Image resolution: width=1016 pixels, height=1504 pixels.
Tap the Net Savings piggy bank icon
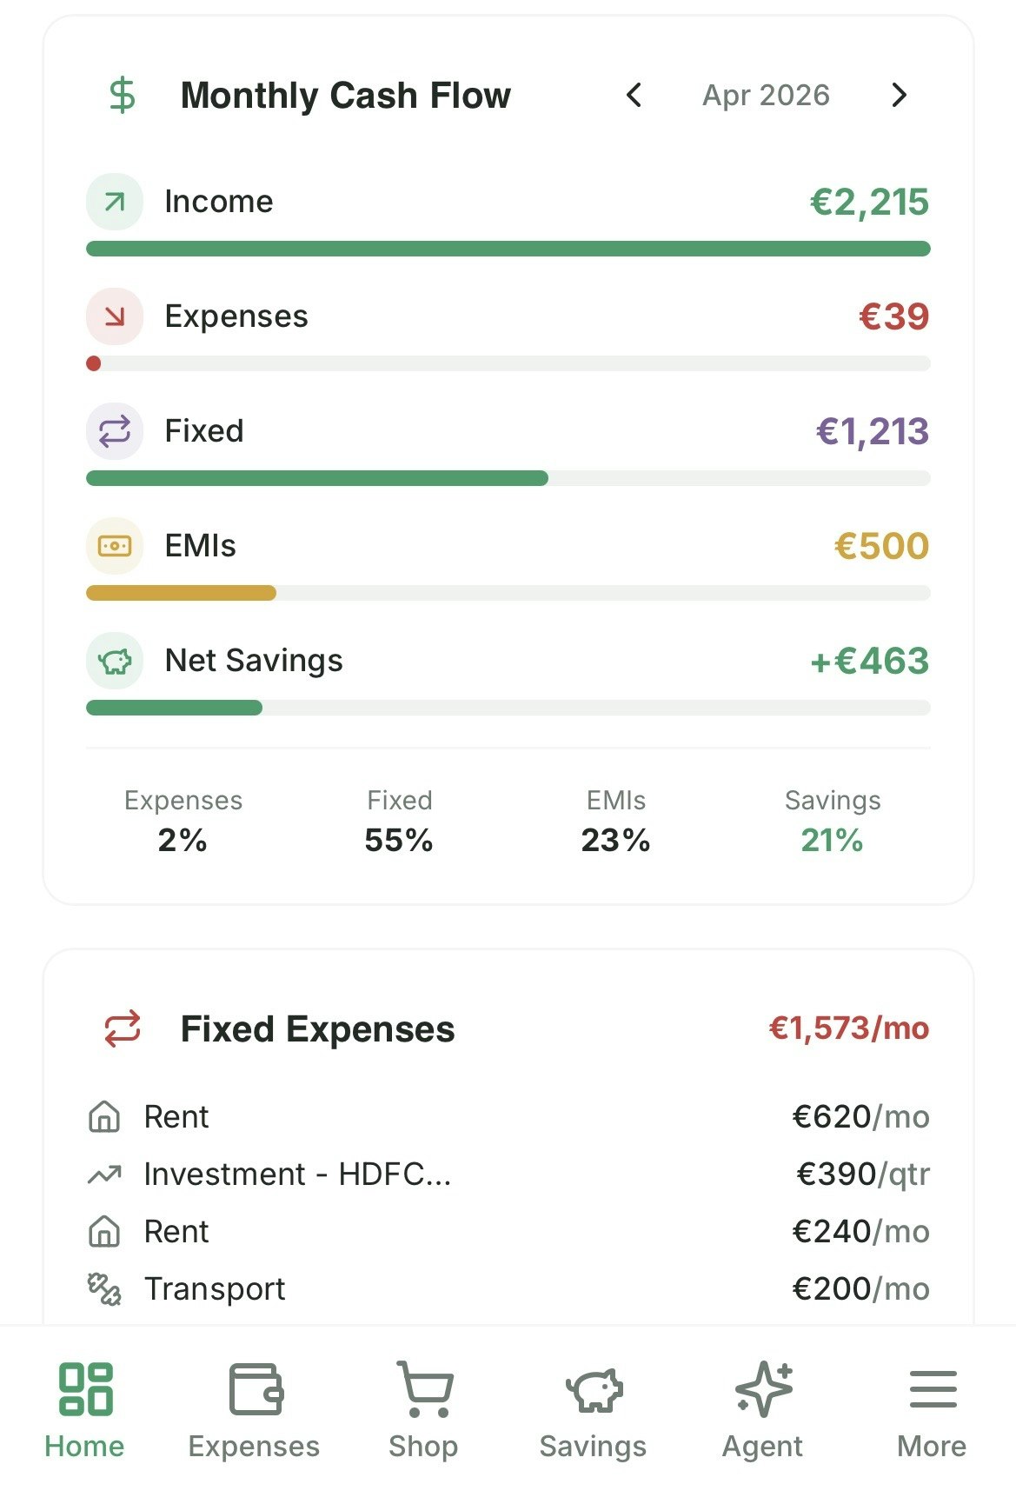[115, 661]
